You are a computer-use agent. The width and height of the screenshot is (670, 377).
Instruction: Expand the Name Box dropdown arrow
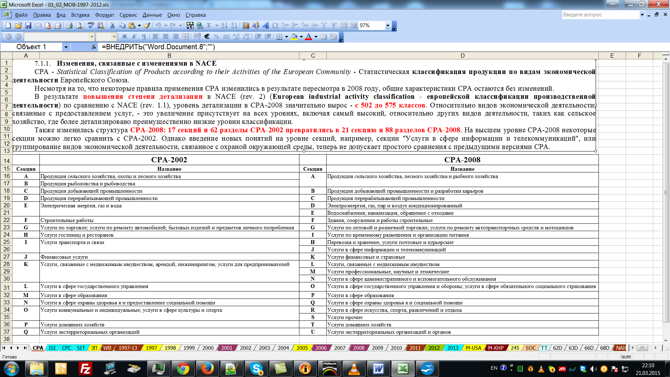point(66,47)
